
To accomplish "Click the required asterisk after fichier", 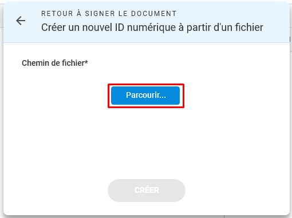I will point(86,61).
